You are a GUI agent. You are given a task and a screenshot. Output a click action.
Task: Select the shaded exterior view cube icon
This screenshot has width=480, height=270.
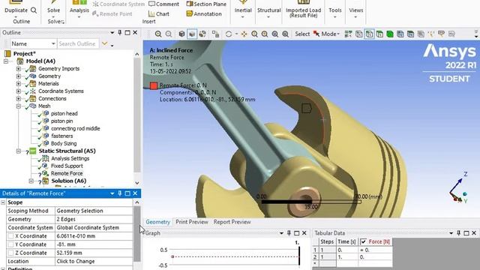[181, 34]
